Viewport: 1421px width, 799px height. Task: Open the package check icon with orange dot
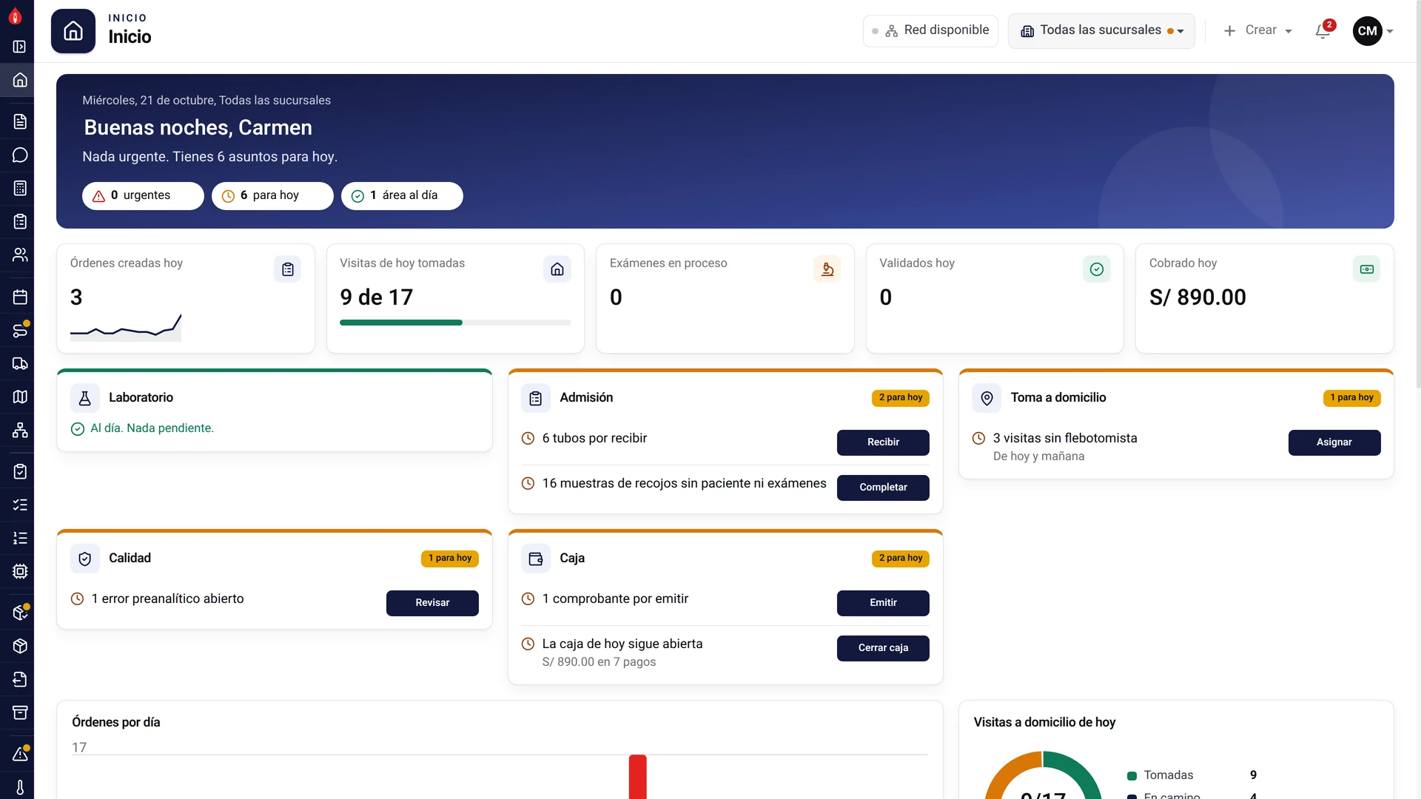[x=20, y=613]
